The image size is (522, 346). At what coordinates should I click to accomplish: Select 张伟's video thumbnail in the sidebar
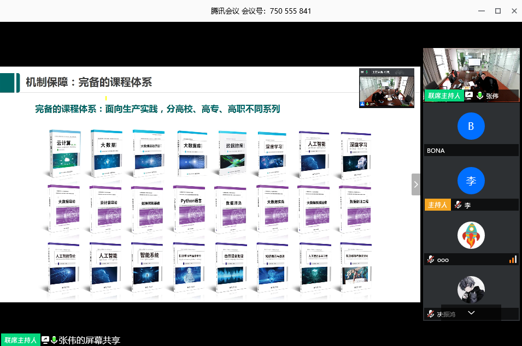click(x=471, y=70)
